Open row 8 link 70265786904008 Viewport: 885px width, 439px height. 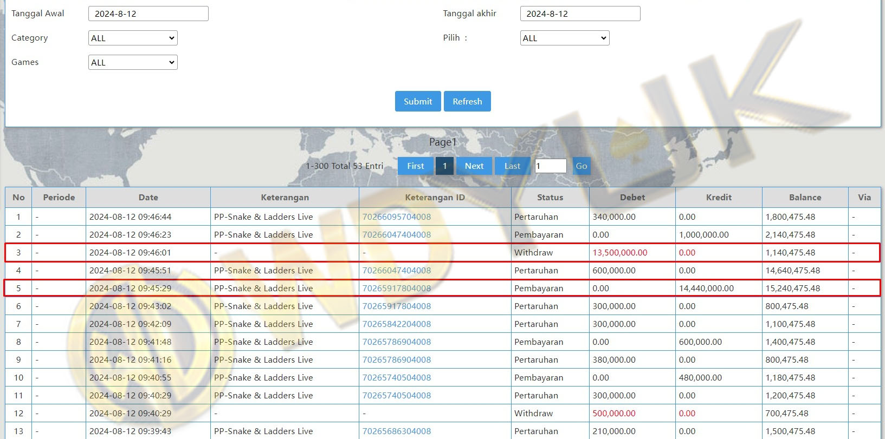point(397,342)
